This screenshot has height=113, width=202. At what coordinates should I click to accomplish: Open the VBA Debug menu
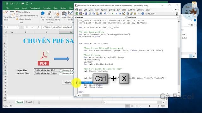click(x=112, y=10)
